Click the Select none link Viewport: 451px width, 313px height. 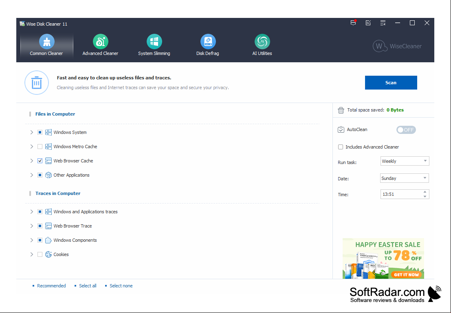pyautogui.click(x=121, y=286)
